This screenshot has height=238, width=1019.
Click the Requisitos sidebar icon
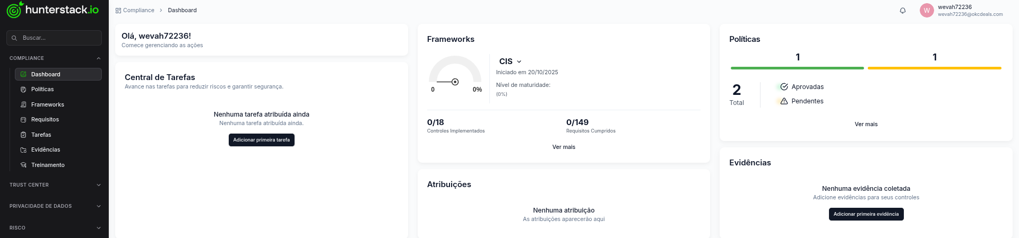click(23, 120)
